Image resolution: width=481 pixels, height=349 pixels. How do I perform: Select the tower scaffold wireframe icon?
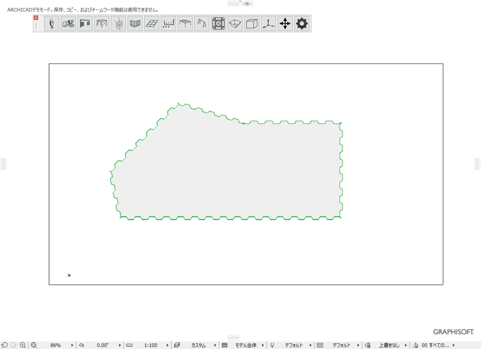tap(118, 24)
